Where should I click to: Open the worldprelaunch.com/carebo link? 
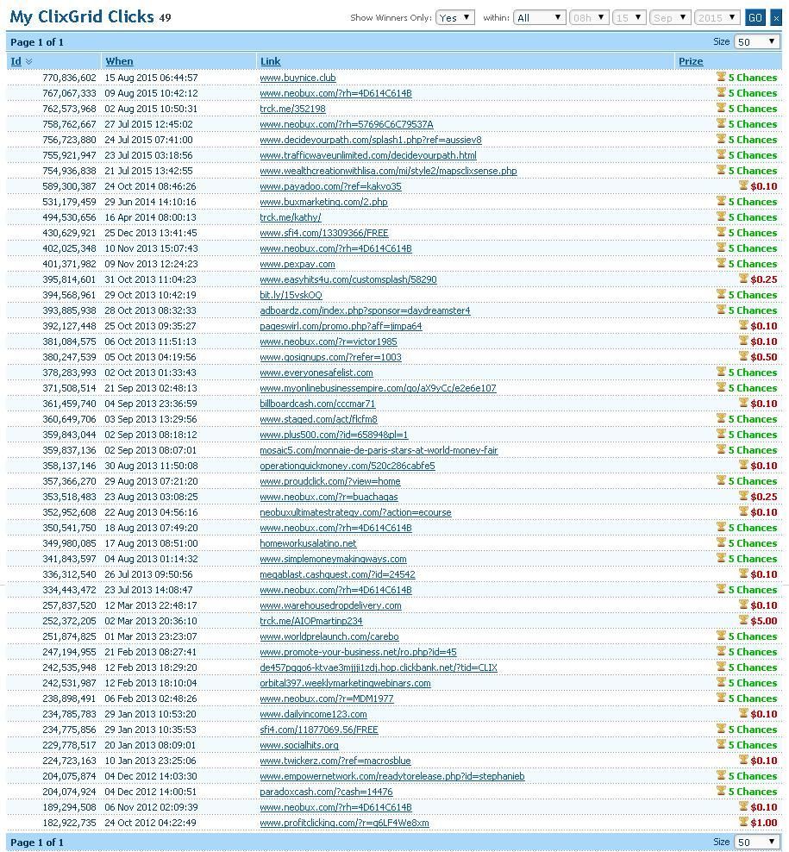click(x=329, y=636)
